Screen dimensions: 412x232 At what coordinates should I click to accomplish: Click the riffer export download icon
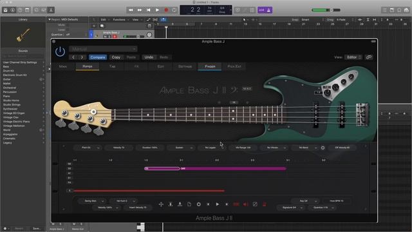(180, 204)
